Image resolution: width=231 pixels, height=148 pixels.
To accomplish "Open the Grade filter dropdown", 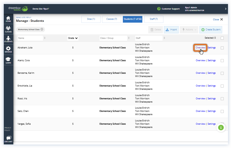I will click(73, 38).
